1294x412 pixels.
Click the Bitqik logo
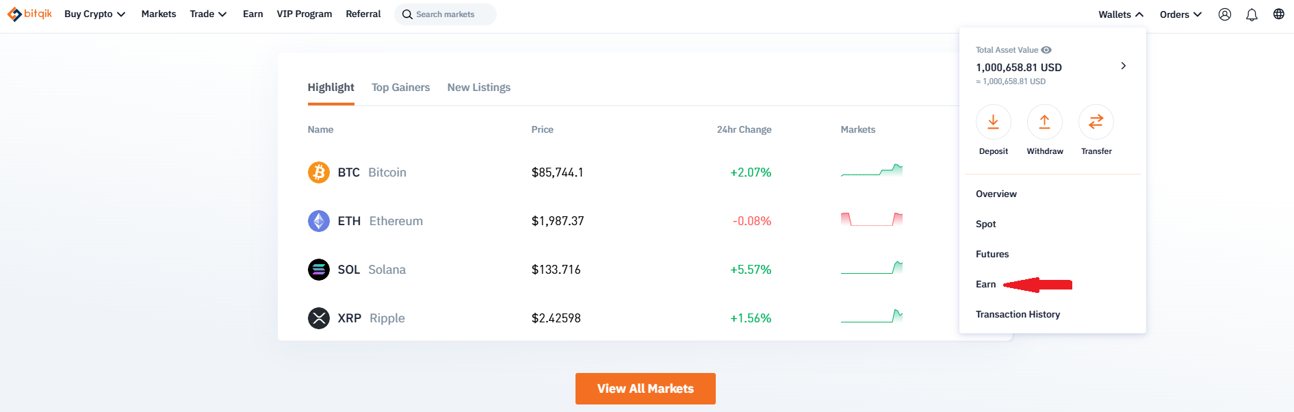point(29,14)
